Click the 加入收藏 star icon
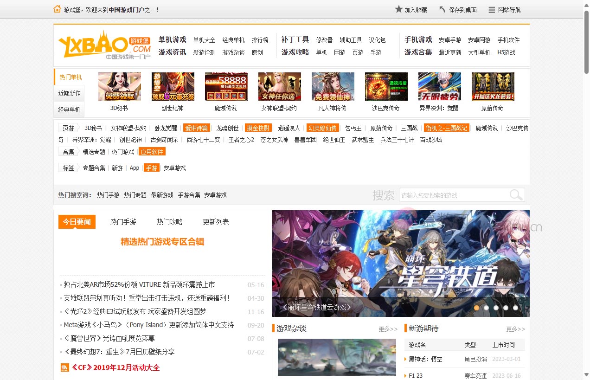The image size is (590, 380). (x=399, y=9)
